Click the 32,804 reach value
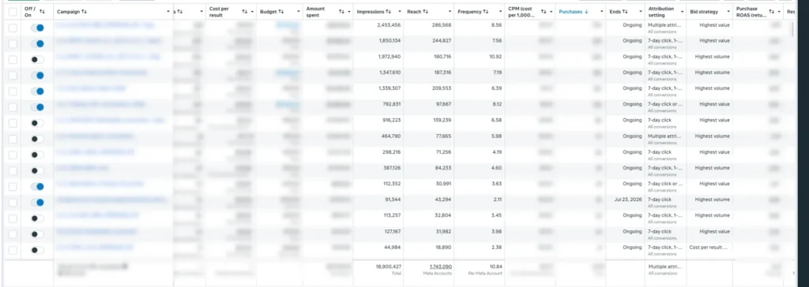809x287 pixels. pyautogui.click(x=442, y=215)
